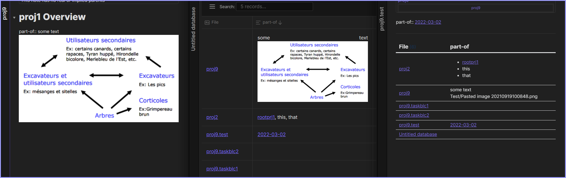Open proj2 link in database table

212,117
